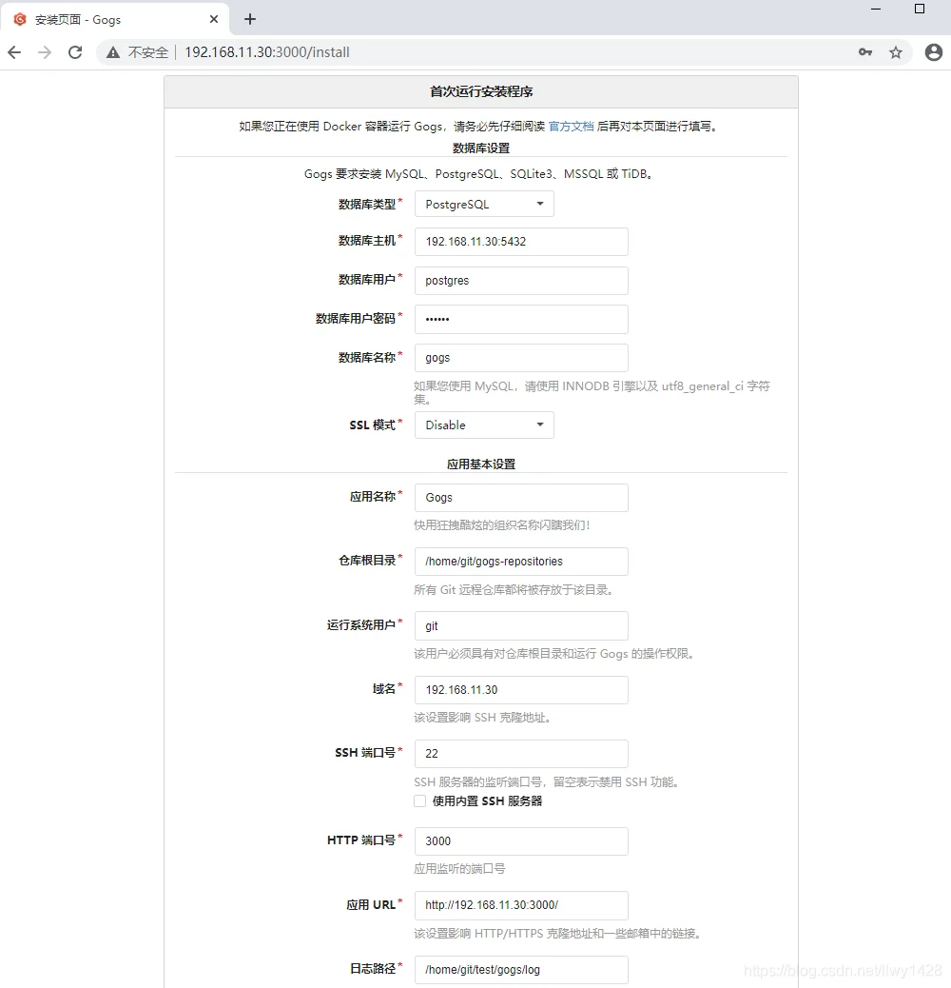Select the 安装页面 - Gogs tab
The width and height of the screenshot is (951, 988).
pyautogui.click(x=114, y=20)
